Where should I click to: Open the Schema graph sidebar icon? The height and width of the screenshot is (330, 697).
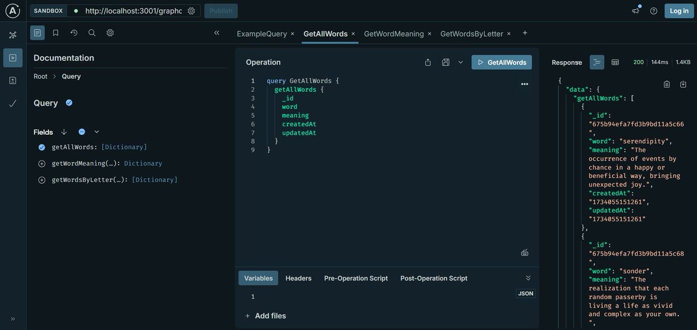click(x=13, y=35)
